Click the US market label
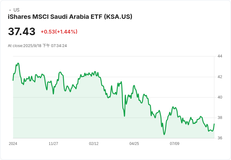 click(16, 10)
